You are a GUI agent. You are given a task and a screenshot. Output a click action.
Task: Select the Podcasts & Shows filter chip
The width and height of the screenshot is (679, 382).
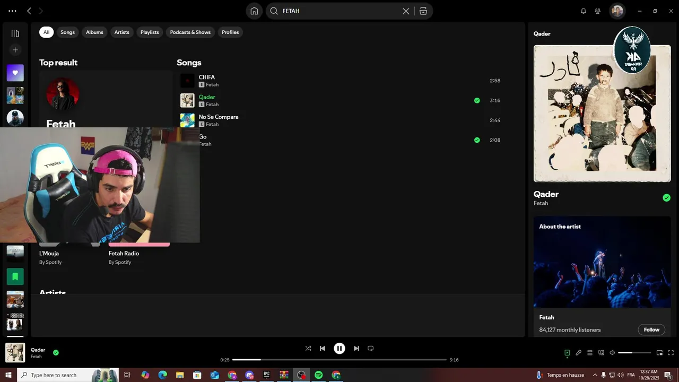(x=190, y=32)
